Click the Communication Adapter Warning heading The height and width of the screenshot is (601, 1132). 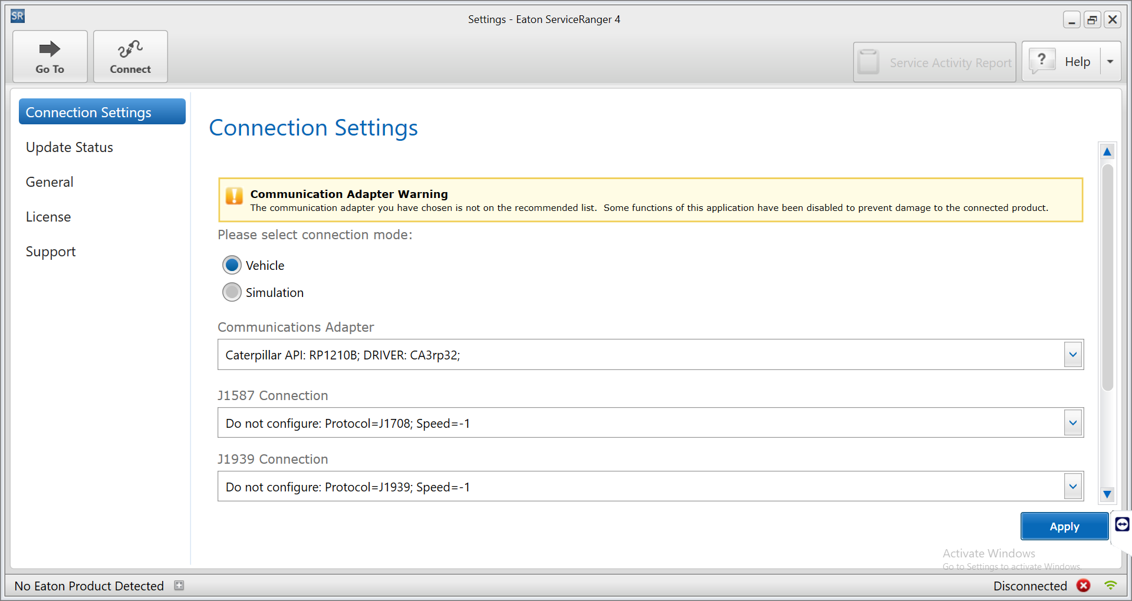[x=349, y=194]
